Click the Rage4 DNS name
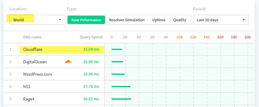The width and height of the screenshot is (259, 107). [29, 99]
